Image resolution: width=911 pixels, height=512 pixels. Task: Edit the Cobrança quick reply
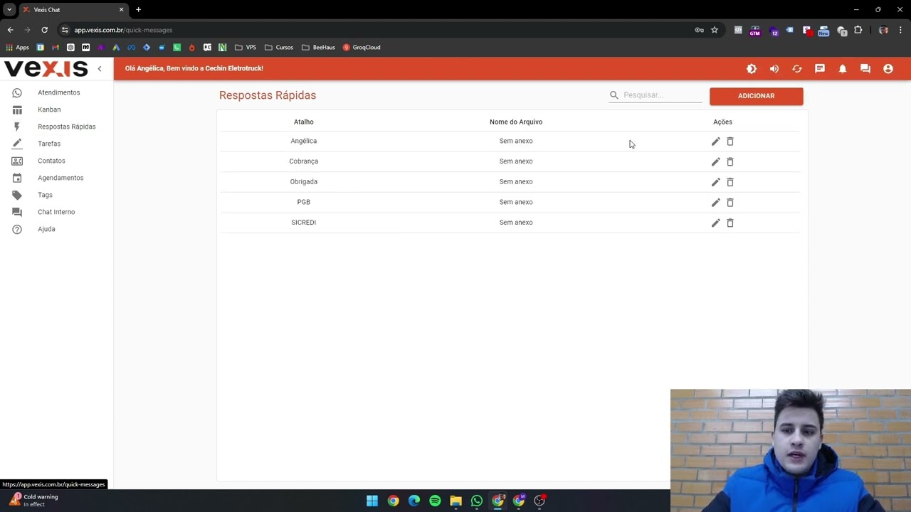(x=715, y=161)
